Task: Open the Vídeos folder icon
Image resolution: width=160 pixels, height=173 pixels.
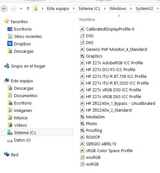Action: click(x=10, y=125)
